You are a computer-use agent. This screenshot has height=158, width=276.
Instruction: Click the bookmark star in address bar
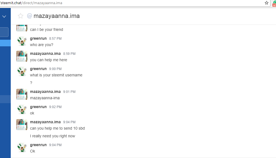[267, 3]
